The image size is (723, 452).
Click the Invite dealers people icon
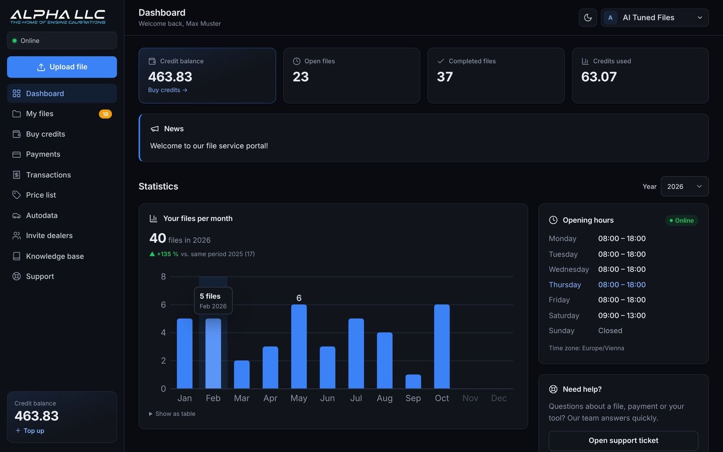(17, 236)
